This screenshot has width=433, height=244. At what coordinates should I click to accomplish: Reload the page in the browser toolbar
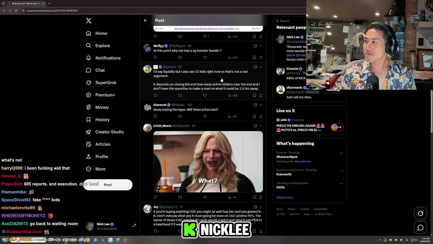(x=16, y=11)
